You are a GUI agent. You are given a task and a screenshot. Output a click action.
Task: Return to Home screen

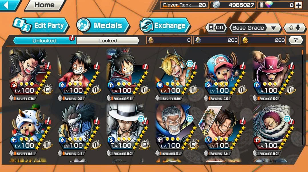44,5
